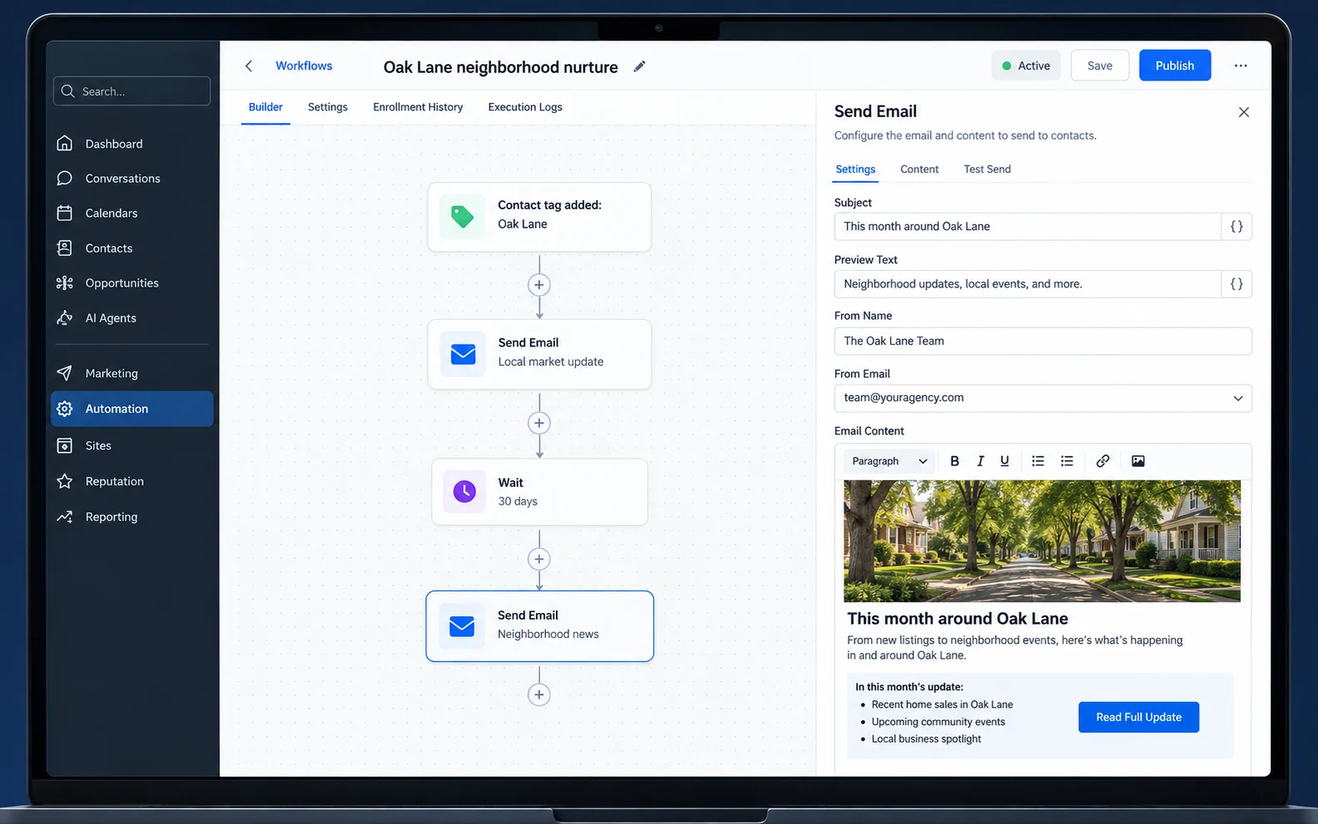This screenshot has width=1318, height=824.
Task: Toggle underline formatting in email editor
Action: tap(1005, 461)
